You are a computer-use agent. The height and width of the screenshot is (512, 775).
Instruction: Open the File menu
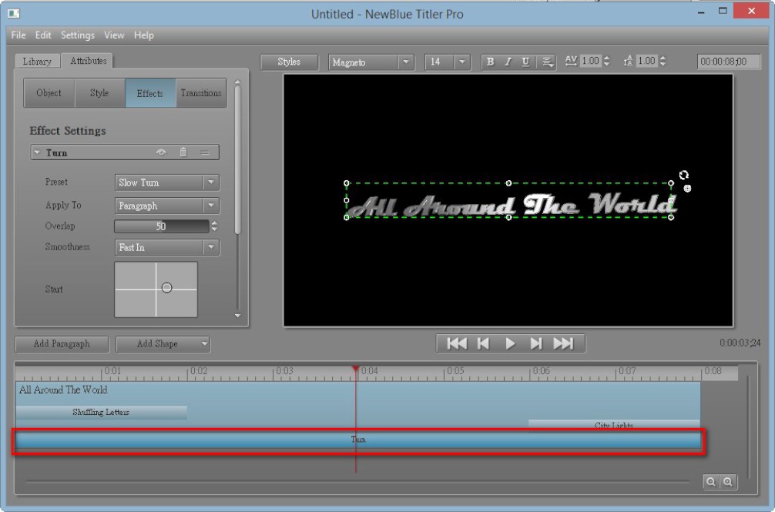(x=18, y=35)
